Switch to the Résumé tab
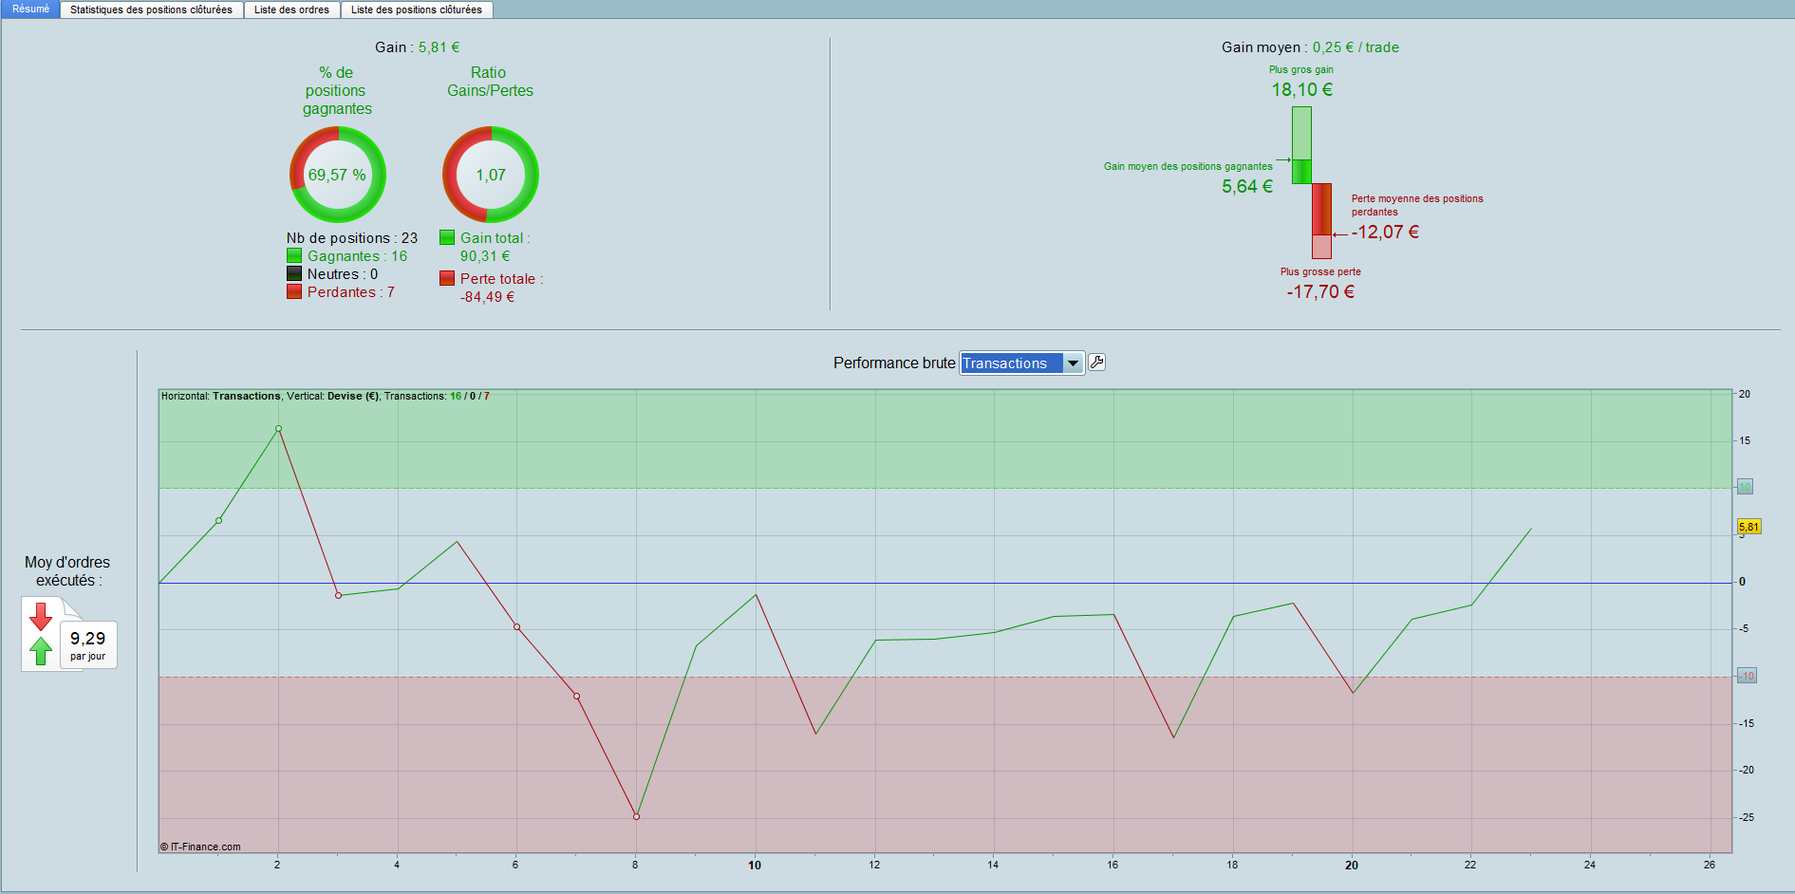 [x=31, y=9]
